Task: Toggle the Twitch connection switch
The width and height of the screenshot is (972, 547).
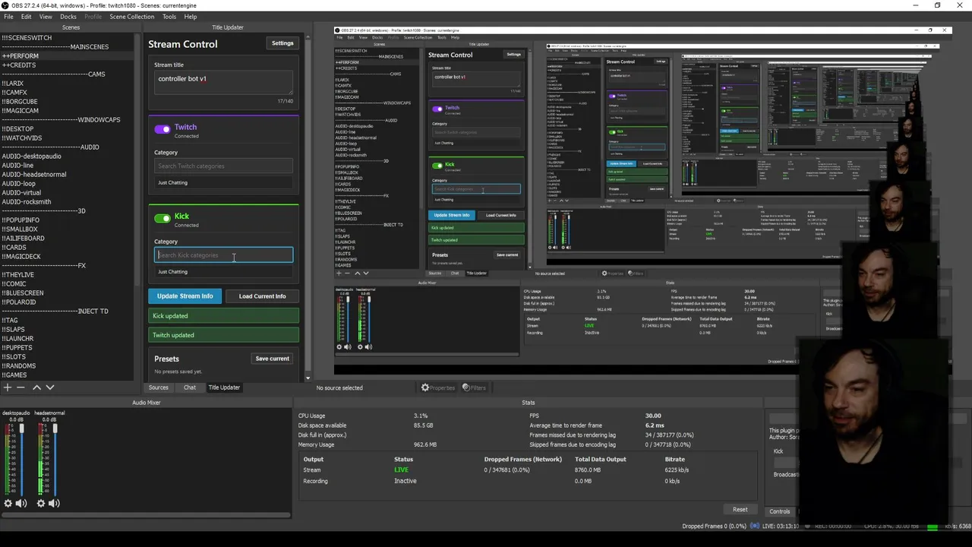Action: point(163,130)
